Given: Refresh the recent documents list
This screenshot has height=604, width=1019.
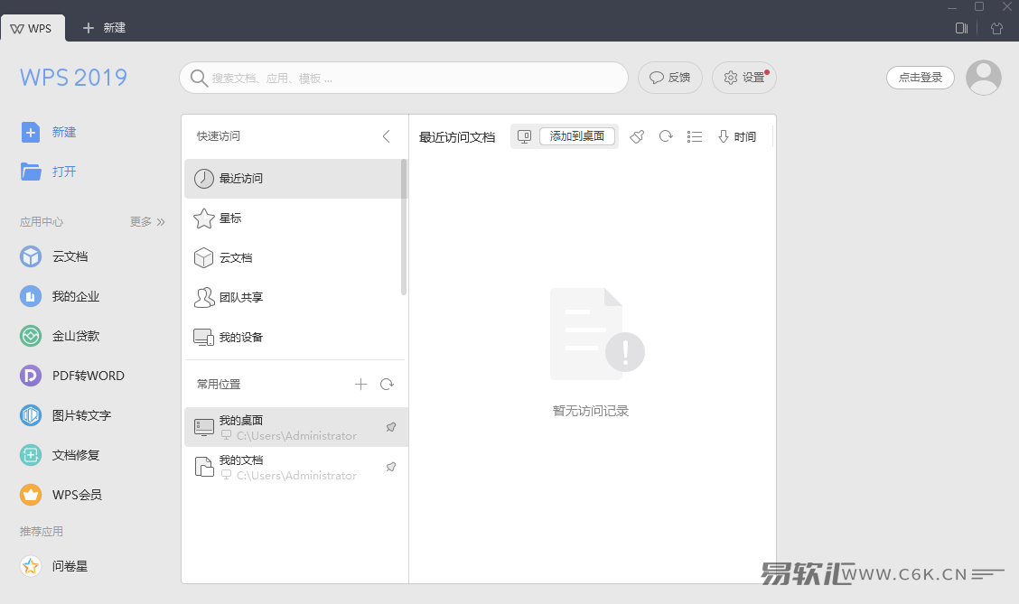Looking at the screenshot, I should (666, 136).
